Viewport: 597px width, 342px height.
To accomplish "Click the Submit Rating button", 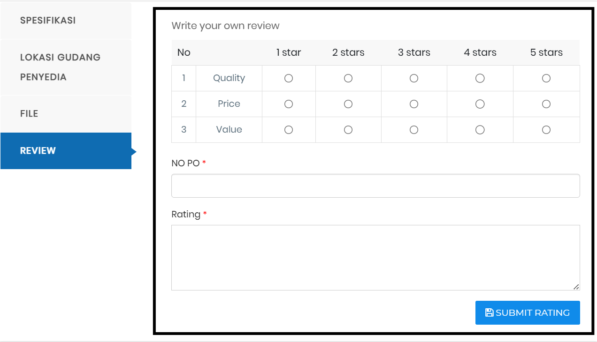I will click(x=528, y=312).
